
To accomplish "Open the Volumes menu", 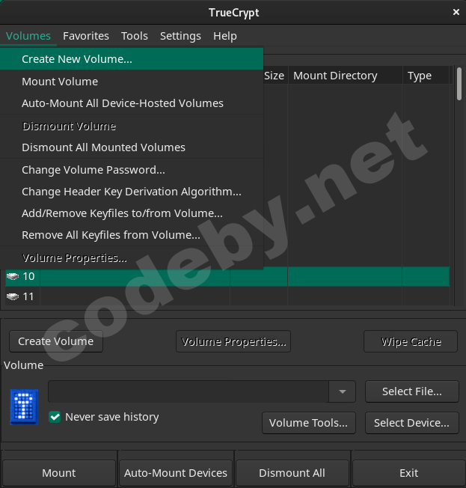I will (28, 36).
